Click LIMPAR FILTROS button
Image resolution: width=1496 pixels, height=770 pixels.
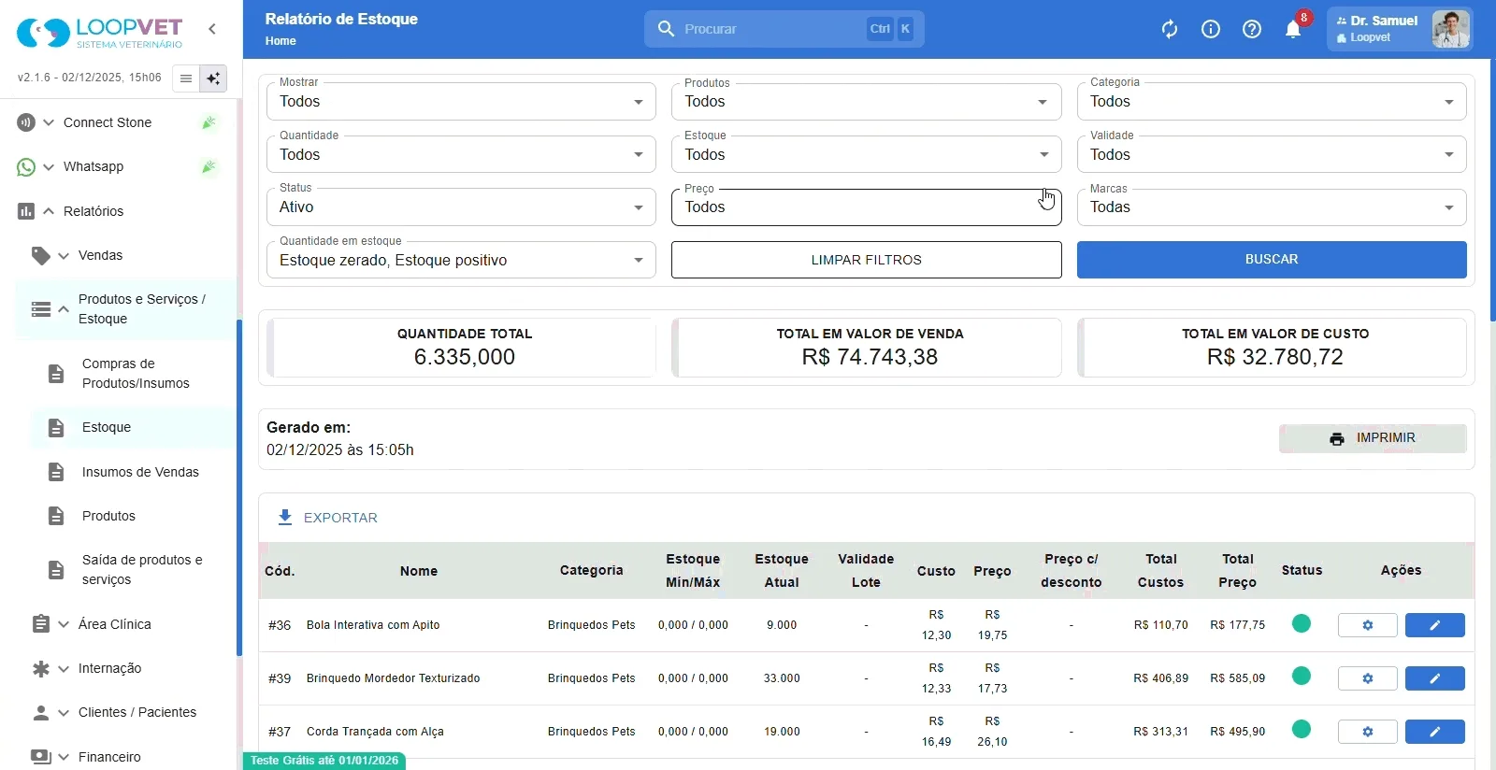pyautogui.click(x=867, y=260)
